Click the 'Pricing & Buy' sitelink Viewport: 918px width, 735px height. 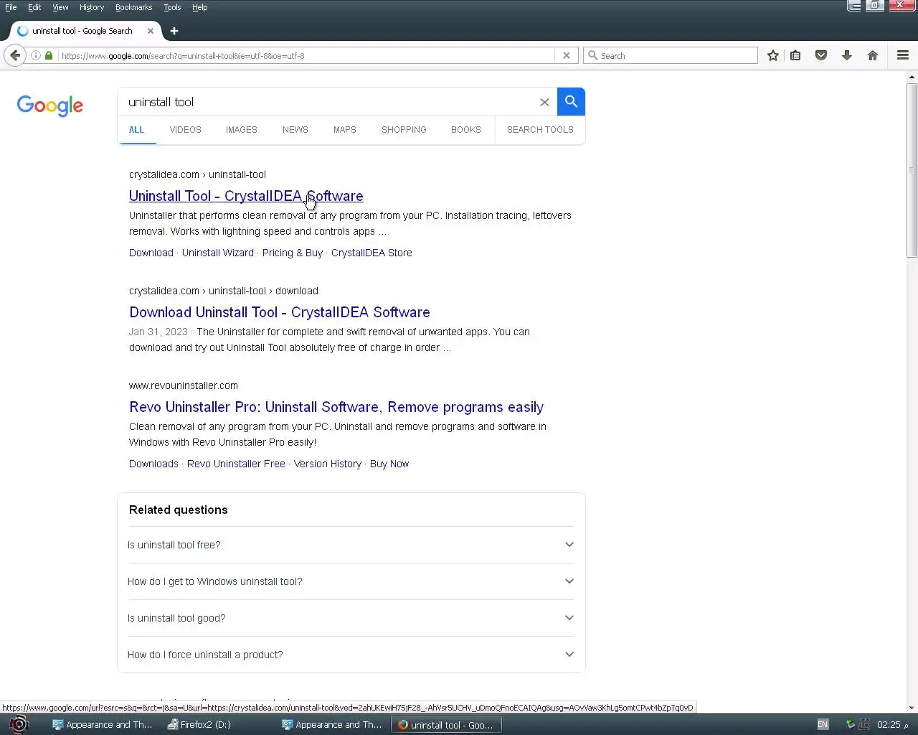pos(293,253)
